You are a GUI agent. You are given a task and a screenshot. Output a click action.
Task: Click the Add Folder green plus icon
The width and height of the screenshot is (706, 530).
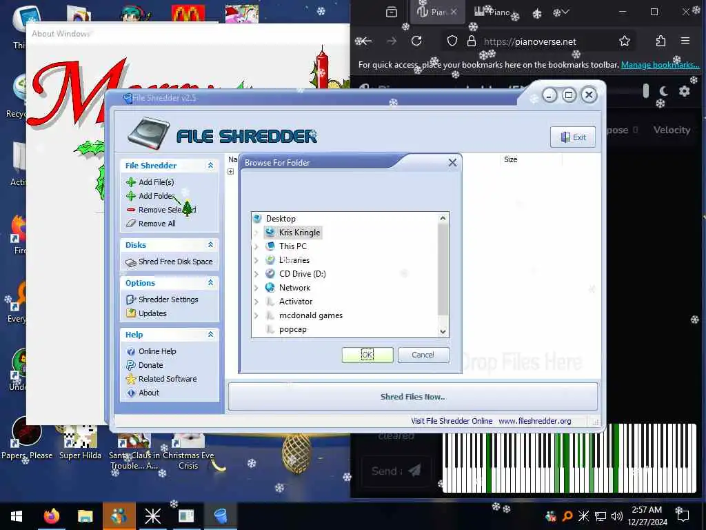[131, 196]
